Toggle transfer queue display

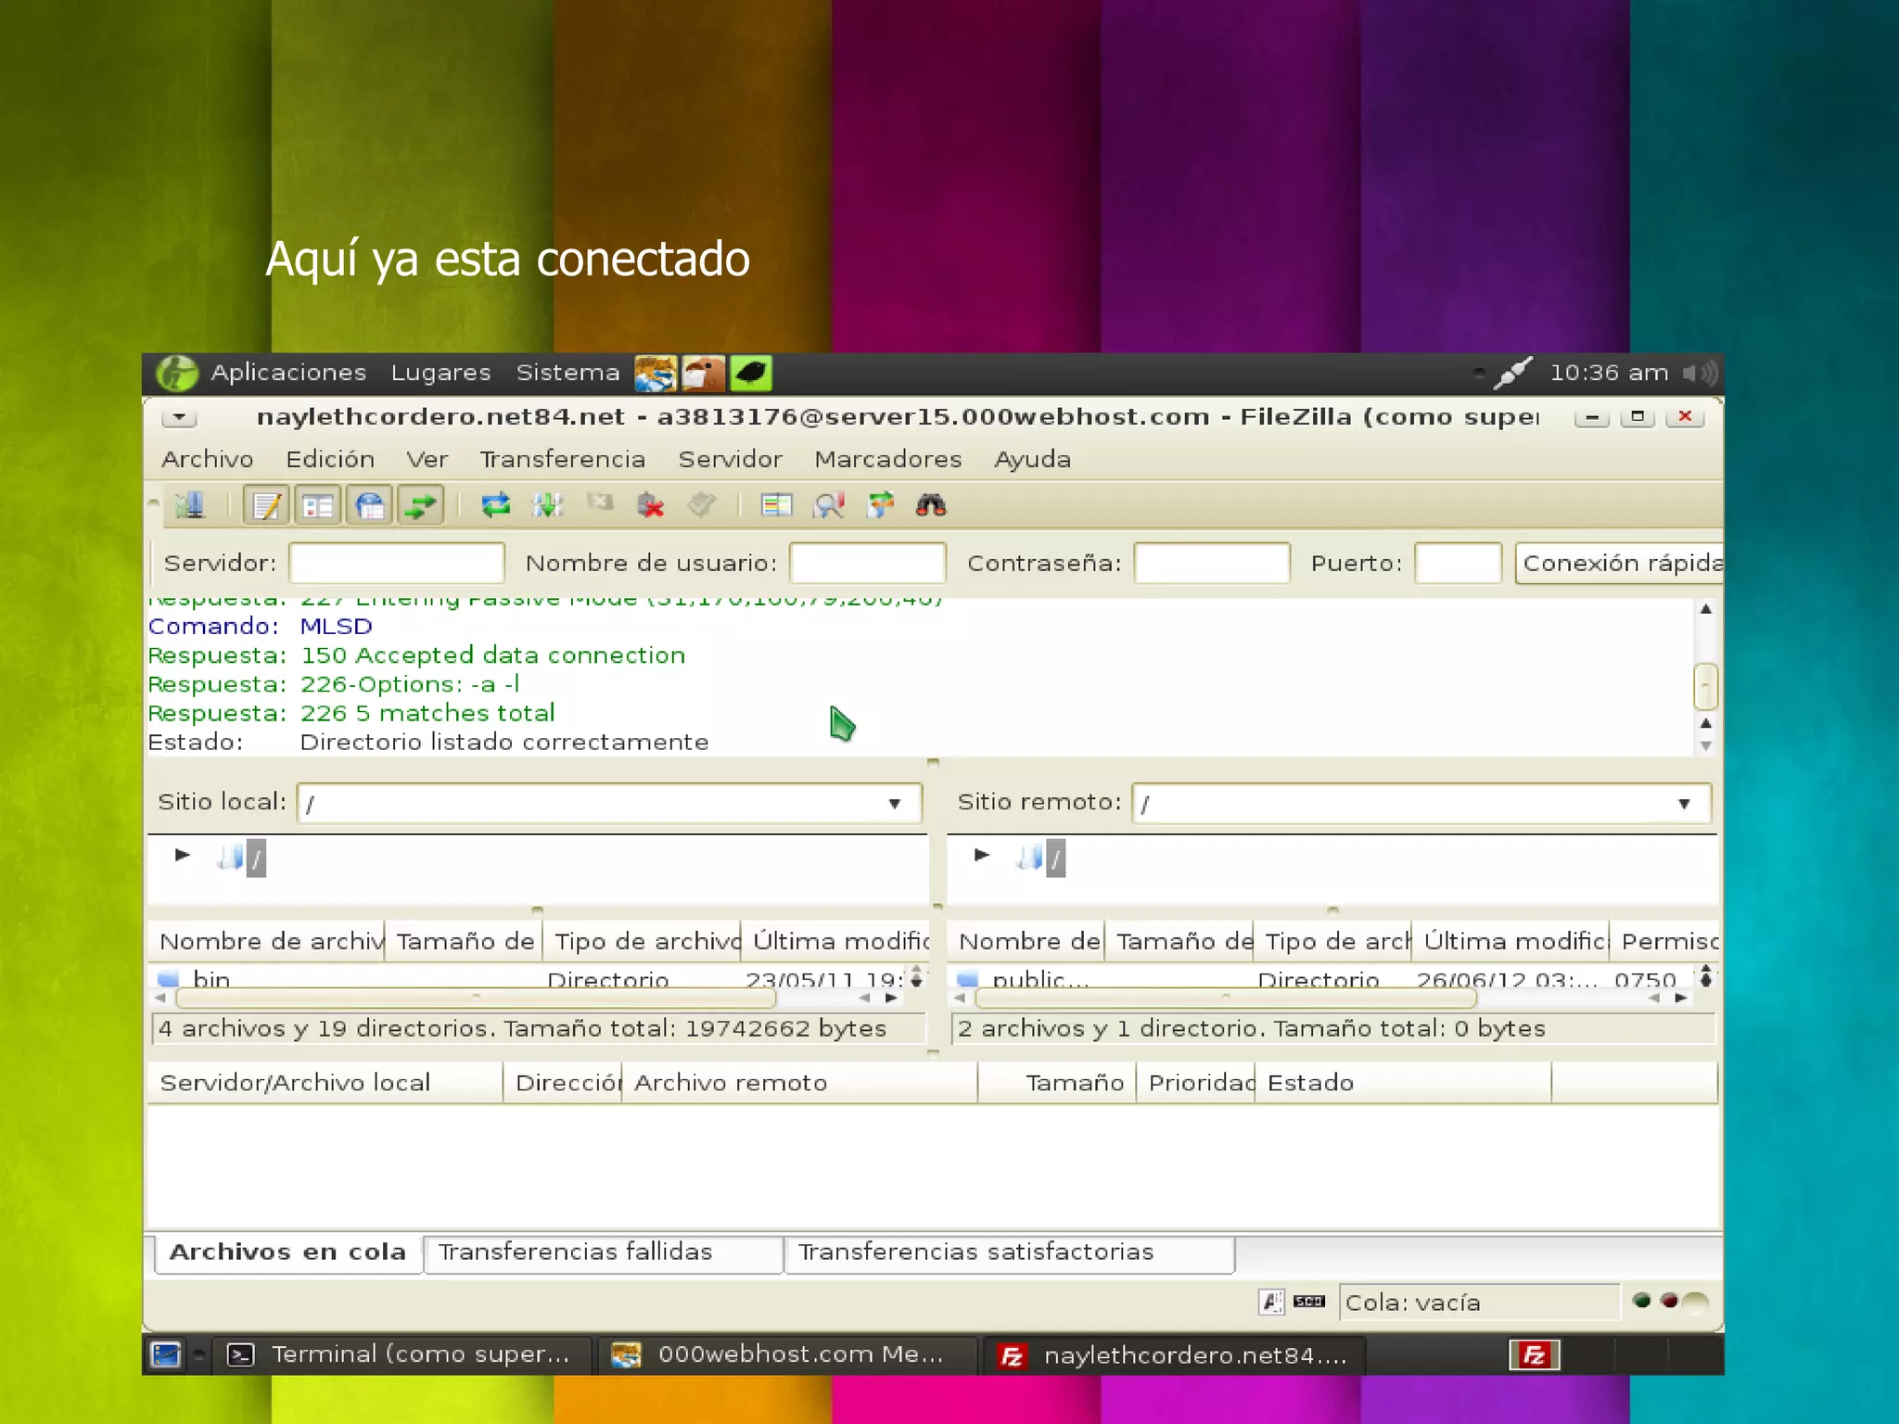click(x=421, y=505)
